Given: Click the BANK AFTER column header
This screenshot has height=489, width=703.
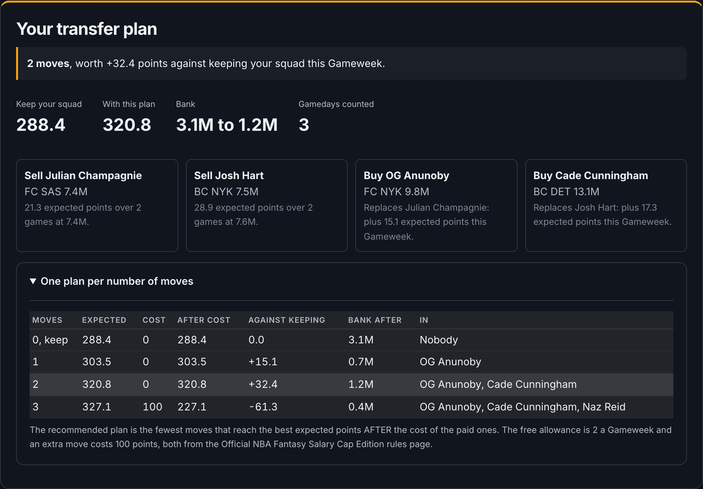Looking at the screenshot, I should click(375, 320).
